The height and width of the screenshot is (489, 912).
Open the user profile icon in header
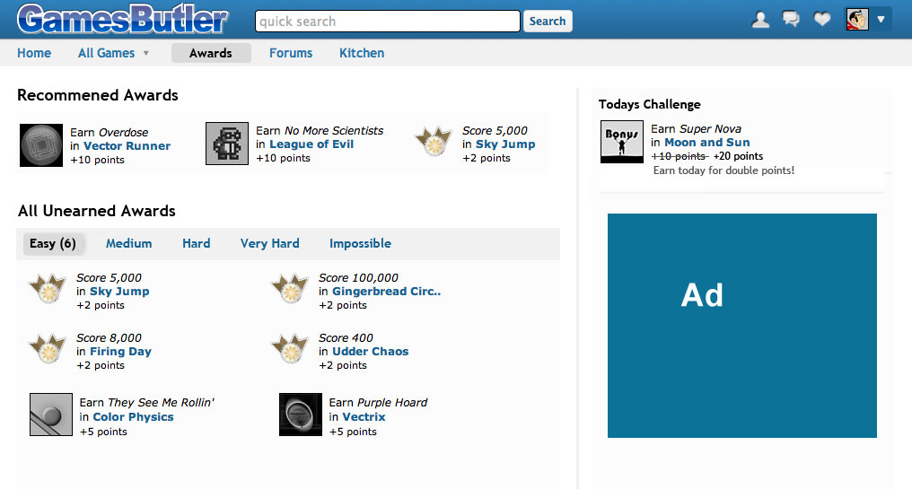click(760, 20)
